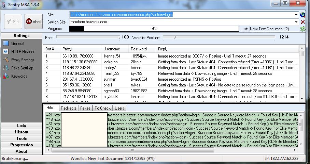Expand the Progression sidebar section
The width and height of the screenshot is (310, 164).
[22, 145]
